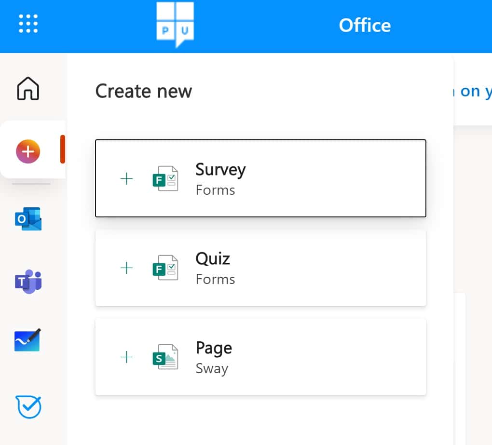Click the Create plus icon in sidebar
The image size is (492, 445).
click(28, 151)
